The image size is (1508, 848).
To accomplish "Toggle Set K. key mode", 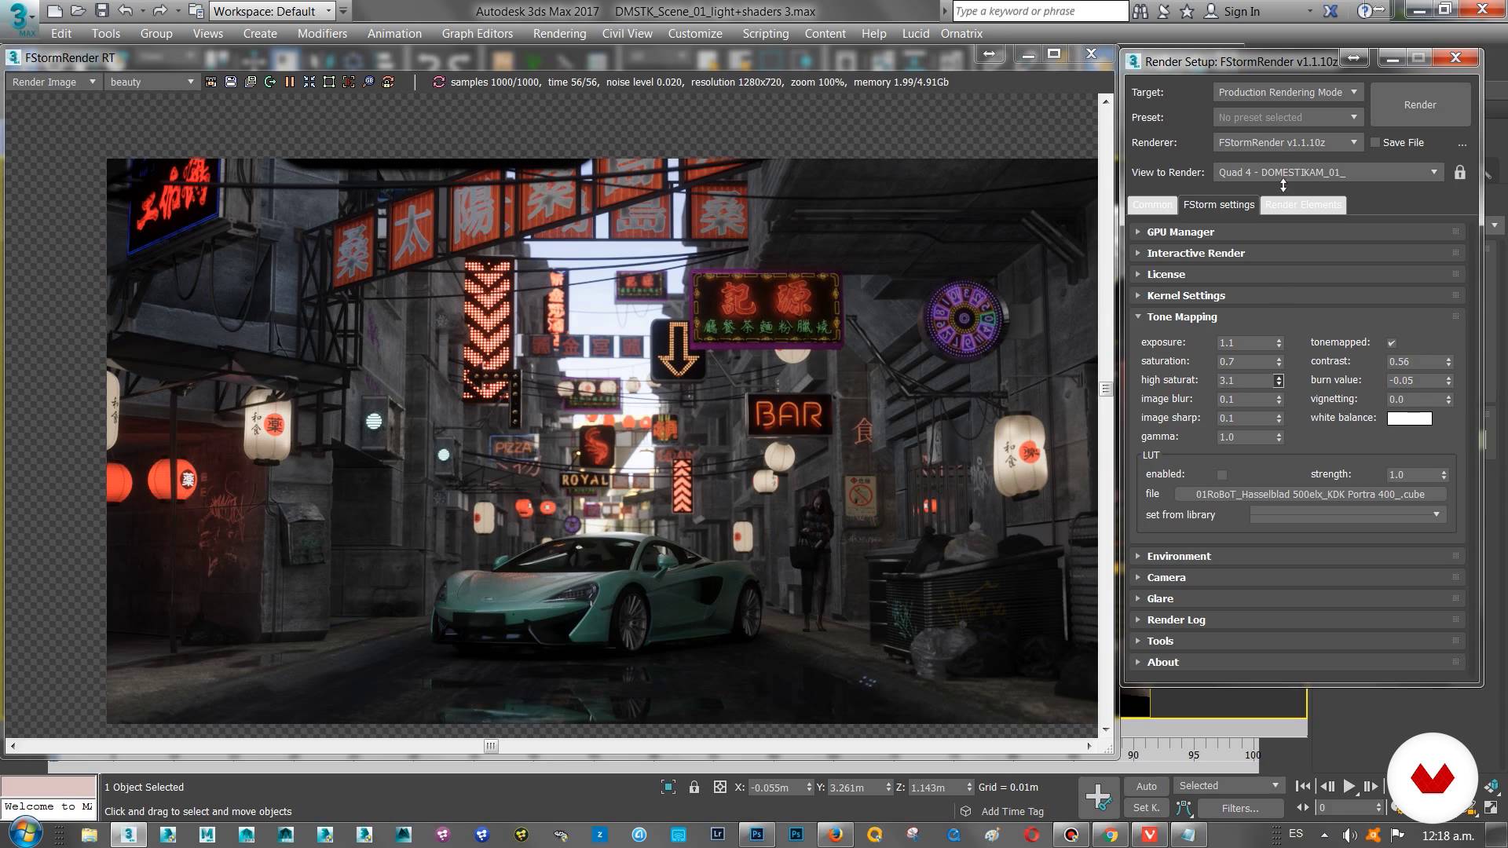I will tap(1146, 808).
